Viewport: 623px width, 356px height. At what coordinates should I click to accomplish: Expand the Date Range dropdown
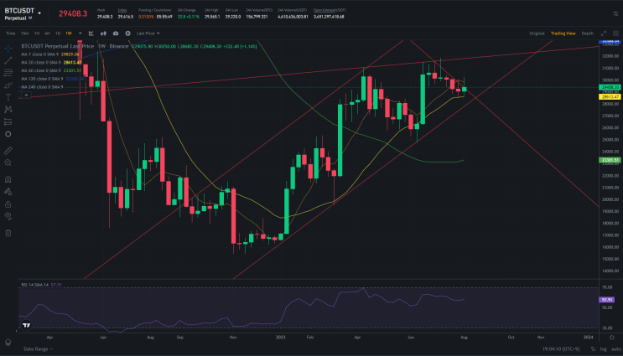[38, 348]
